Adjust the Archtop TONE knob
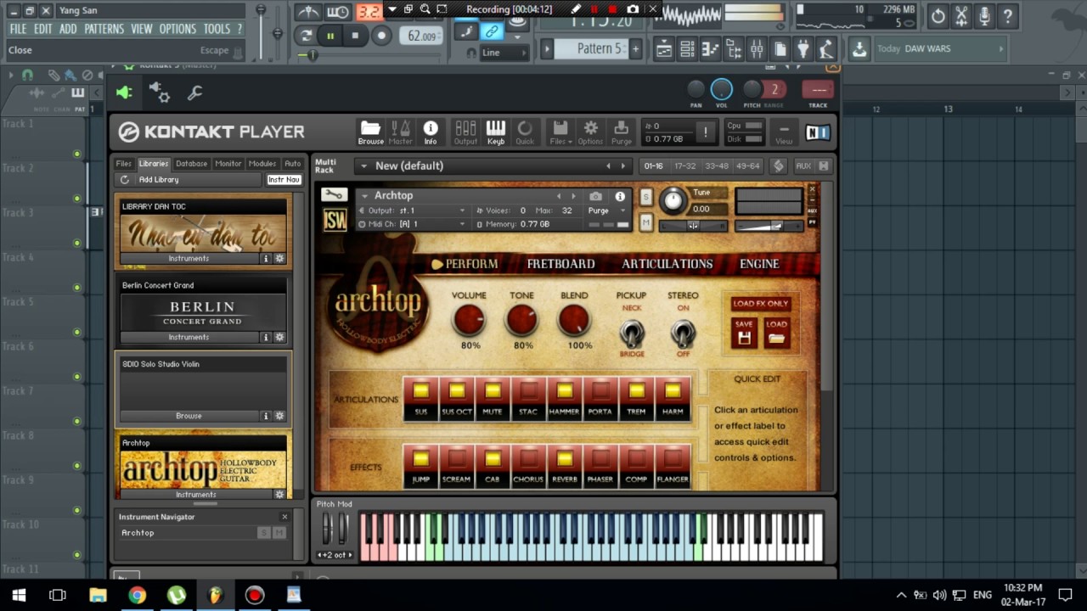The width and height of the screenshot is (1087, 611). point(521,321)
